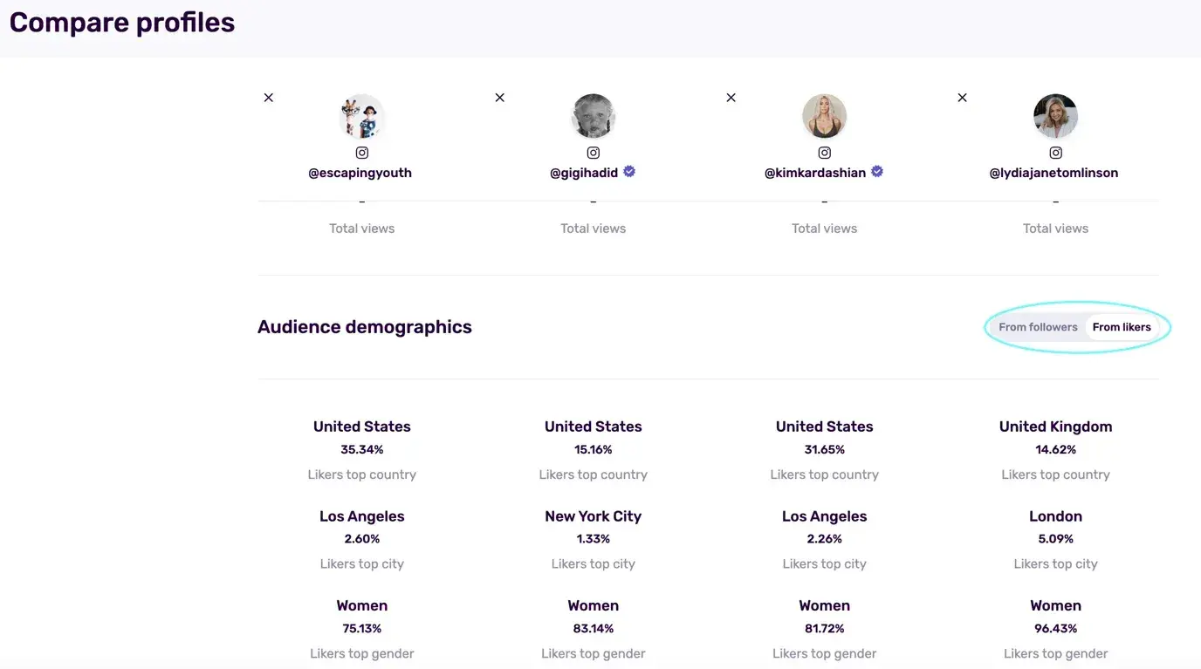Open the @lydiajanetomlinson profile avatar
The image size is (1201, 669).
point(1055,117)
